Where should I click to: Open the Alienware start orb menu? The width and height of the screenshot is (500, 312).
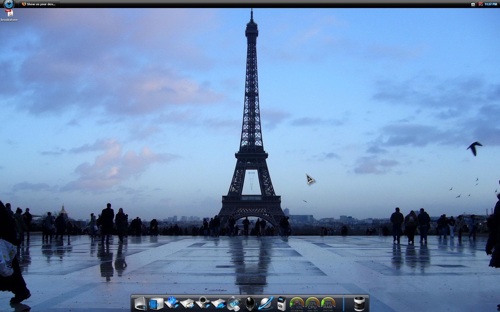9,4
